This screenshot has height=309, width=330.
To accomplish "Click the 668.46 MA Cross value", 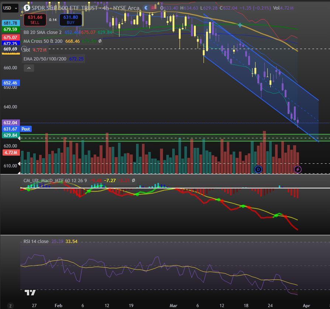I will pyautogui.click(x=72, y=41).
